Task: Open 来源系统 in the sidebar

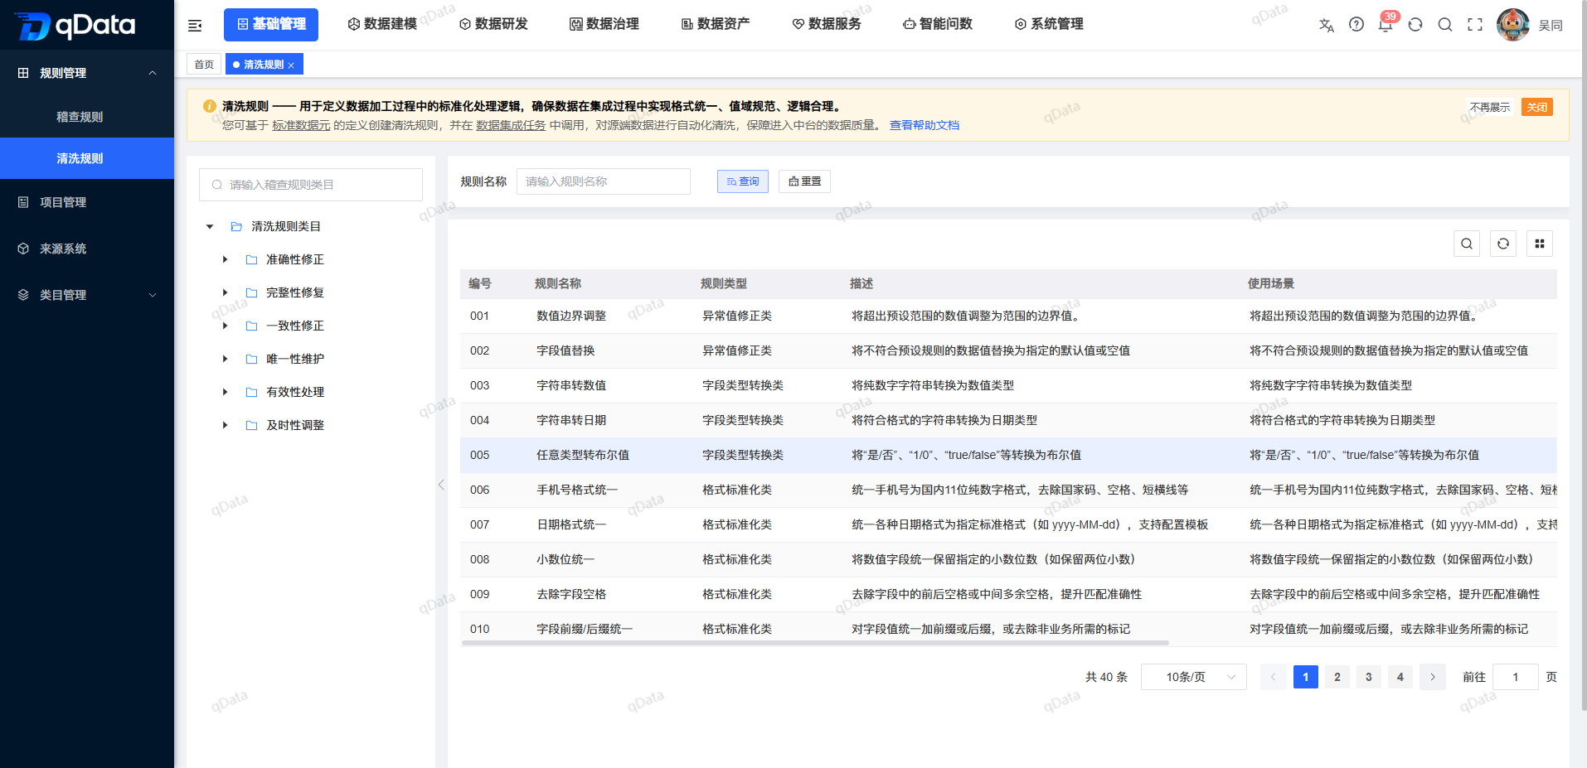Action: click(87, 249)
